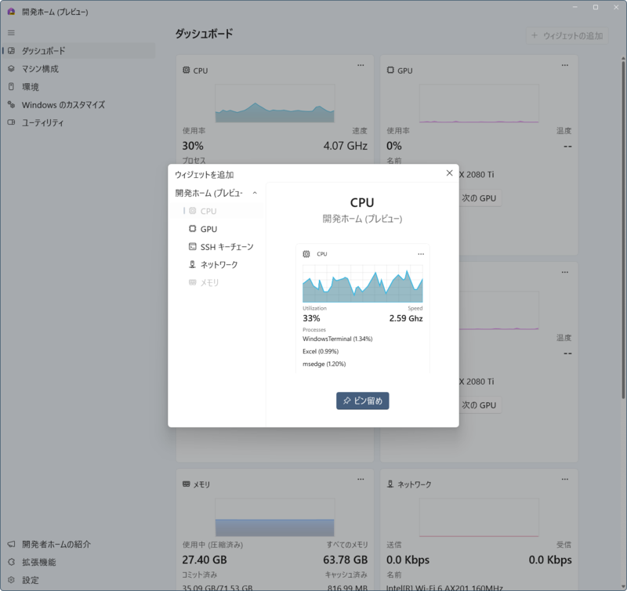This screenshot has width=627, height=591.
Task: Click Excel (0.99%) process text
Action: [321, 351]
